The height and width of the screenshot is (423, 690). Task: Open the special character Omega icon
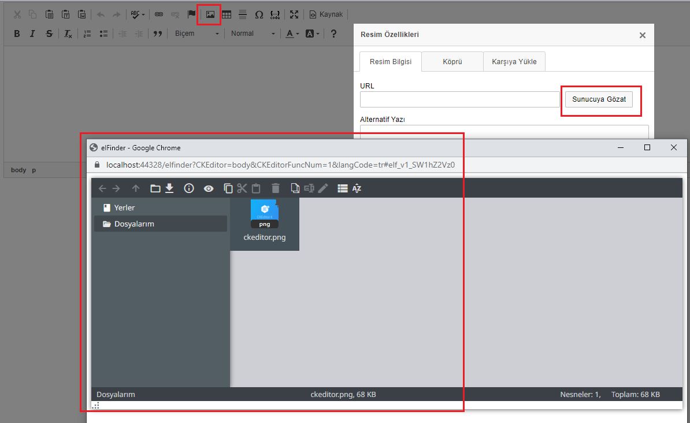[x=259, y=14]
